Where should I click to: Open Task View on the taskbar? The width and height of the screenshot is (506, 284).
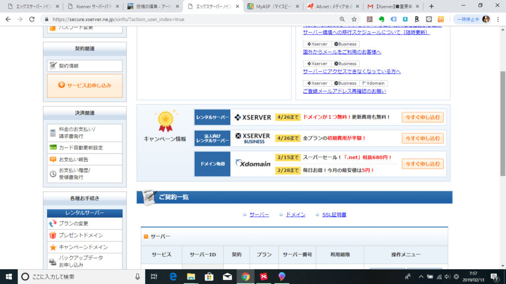[154, 277]
